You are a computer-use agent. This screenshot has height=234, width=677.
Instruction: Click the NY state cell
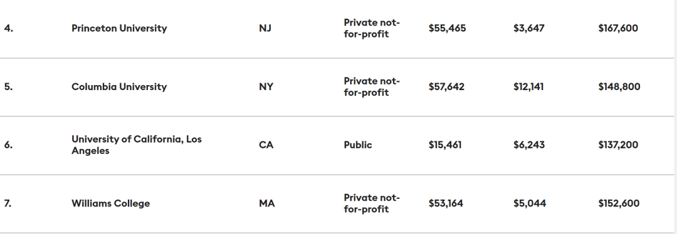click(x=266, y=86)
